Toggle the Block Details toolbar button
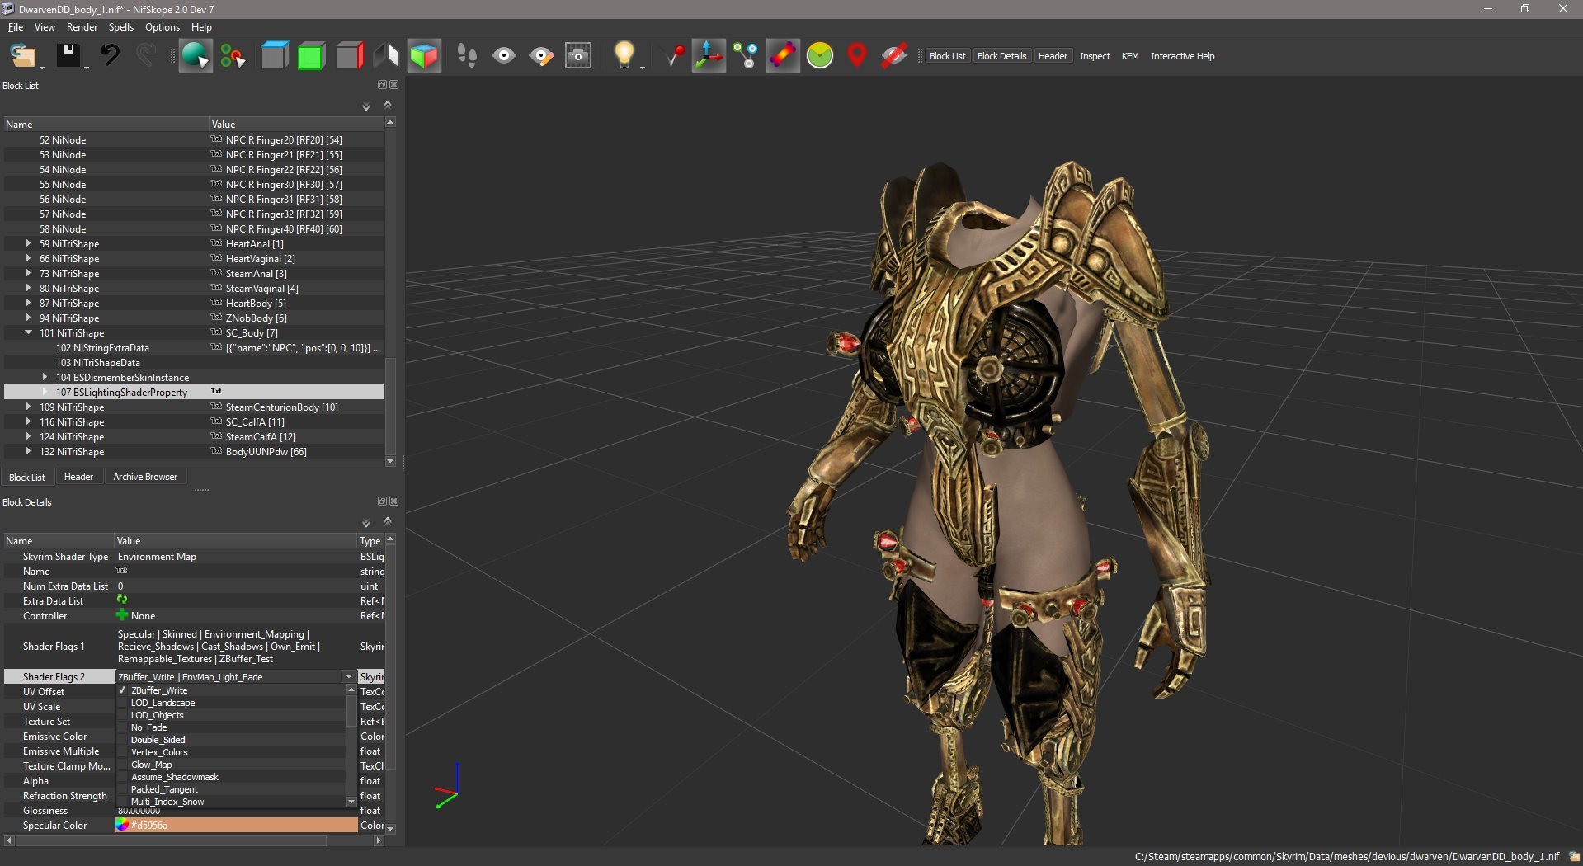This screenshot has width=1583, height=866. point(1001,56)
